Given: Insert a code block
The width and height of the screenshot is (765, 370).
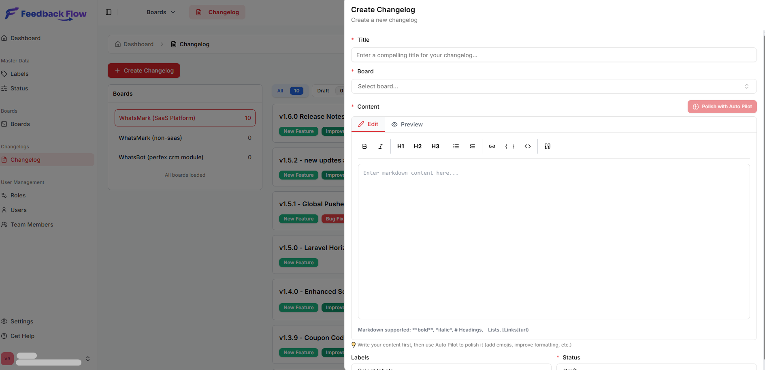Looking at the screenshot, I should [527, 146].
